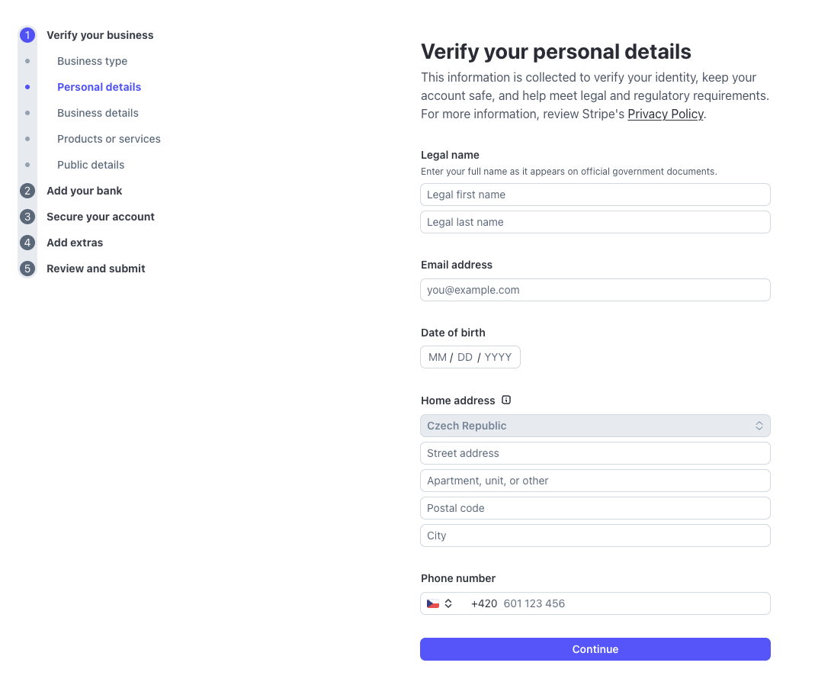Viewport: 831px width, 682px height.
Task: Click the Home address info icon
Action: coord(506,401)
